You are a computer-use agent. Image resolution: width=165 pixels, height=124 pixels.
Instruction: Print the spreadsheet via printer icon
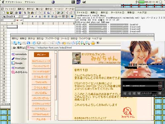click(16, 13)
